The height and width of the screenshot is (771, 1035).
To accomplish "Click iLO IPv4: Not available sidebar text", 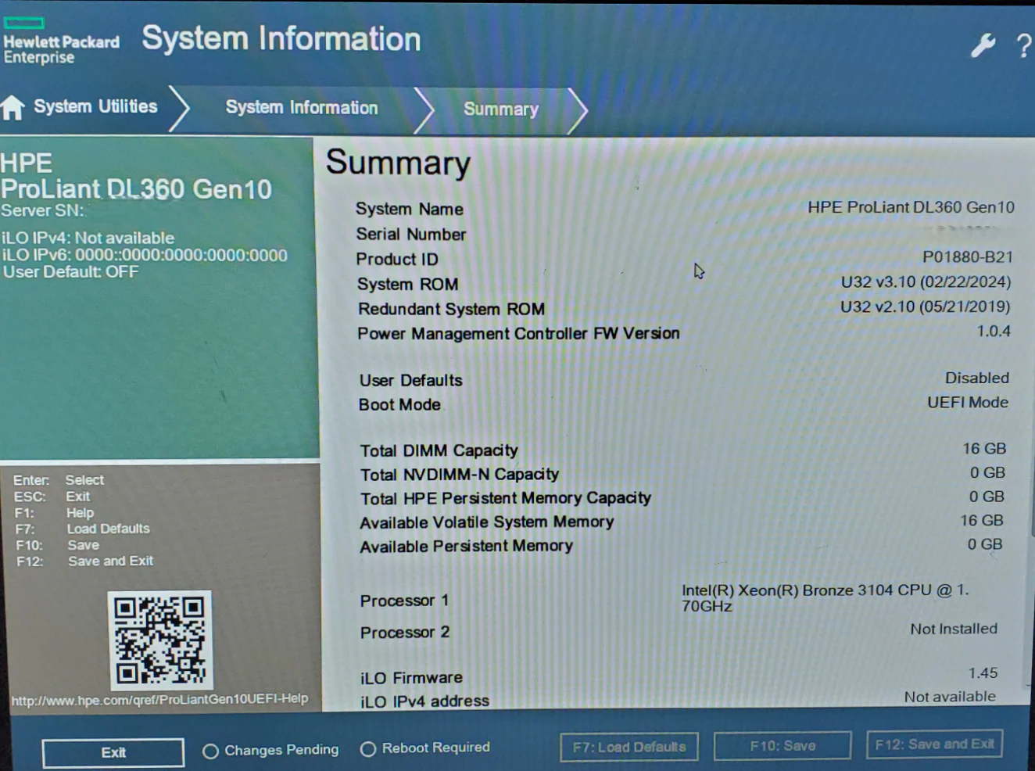I will pyautogui.click(x=88, y=238).
